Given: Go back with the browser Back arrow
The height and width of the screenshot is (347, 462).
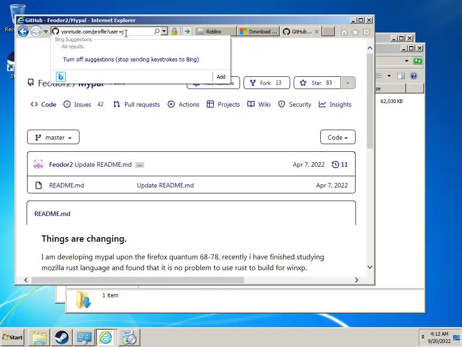Looking at the screenshot, I should coord(23,31).
